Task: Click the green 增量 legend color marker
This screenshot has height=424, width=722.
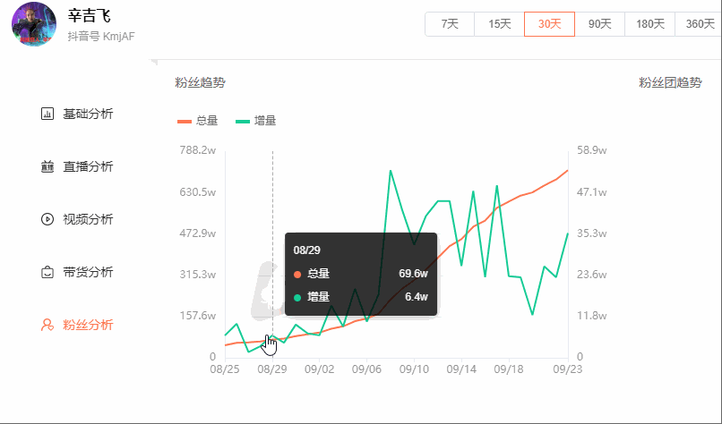Action: (x=243, y=121)
